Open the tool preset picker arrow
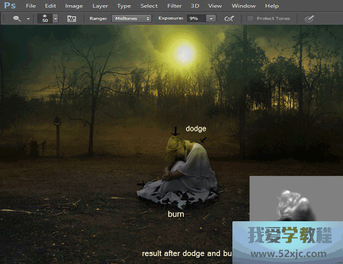This screenshot has width=343, height=264. pos(28,19)
